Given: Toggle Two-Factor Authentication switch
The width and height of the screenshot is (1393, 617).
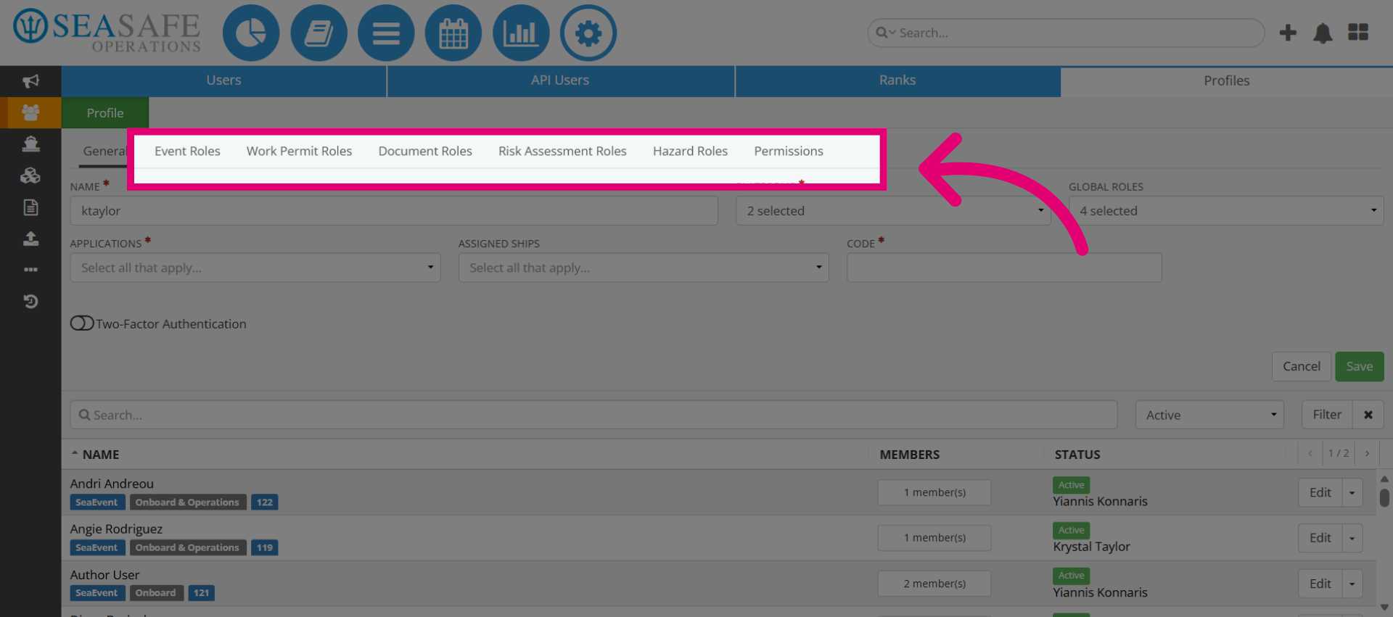Looking at the screenshot, I should click(x=82, y=323).
